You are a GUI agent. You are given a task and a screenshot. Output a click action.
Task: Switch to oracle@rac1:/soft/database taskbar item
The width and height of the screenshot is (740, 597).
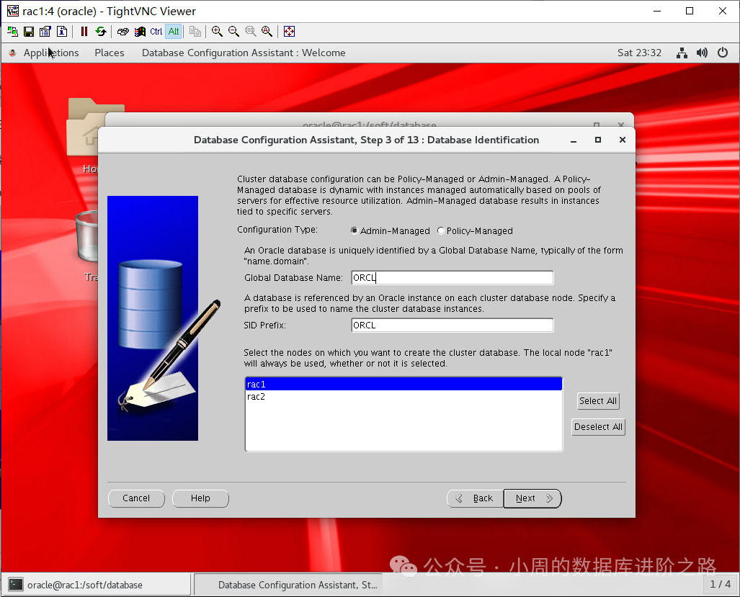pos(97,585)
